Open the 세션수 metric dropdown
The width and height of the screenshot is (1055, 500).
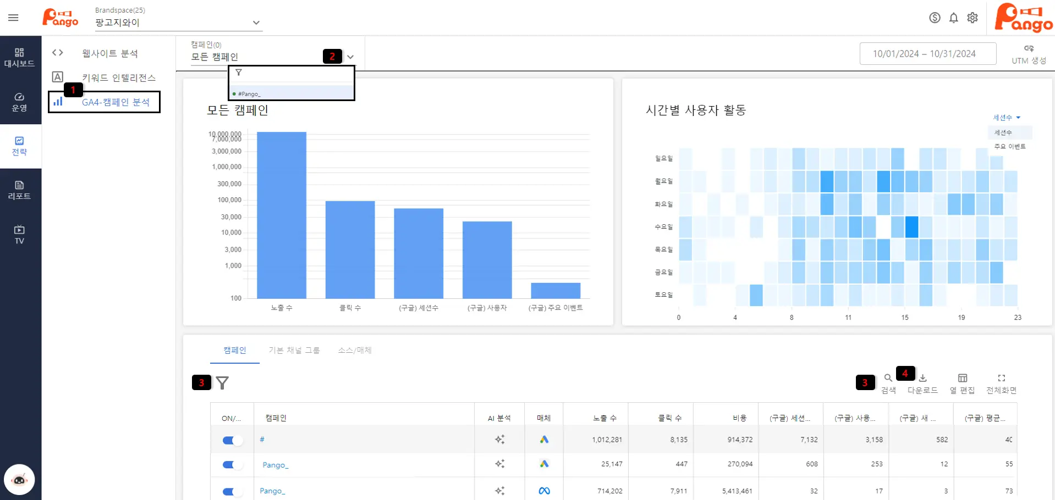1006,118
